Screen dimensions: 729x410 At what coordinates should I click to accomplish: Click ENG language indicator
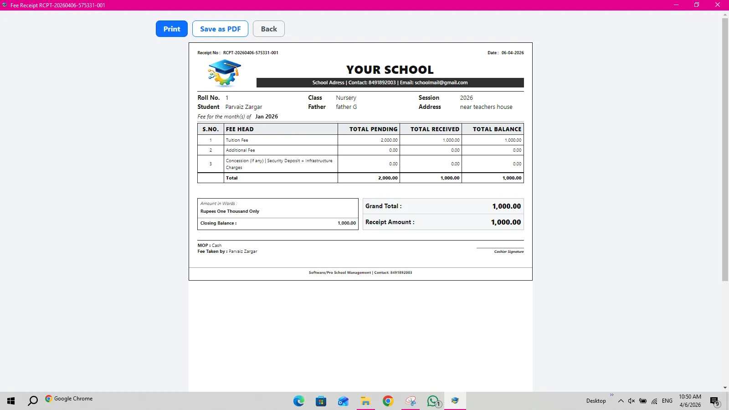667,401
